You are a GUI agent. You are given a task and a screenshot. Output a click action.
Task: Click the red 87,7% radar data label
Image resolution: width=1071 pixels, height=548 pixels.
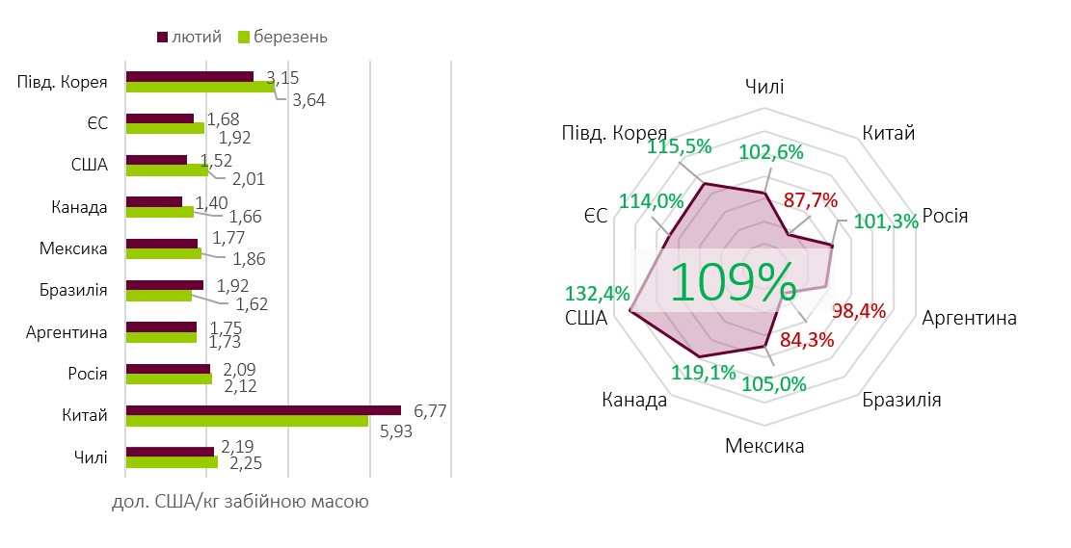[810, 200]
